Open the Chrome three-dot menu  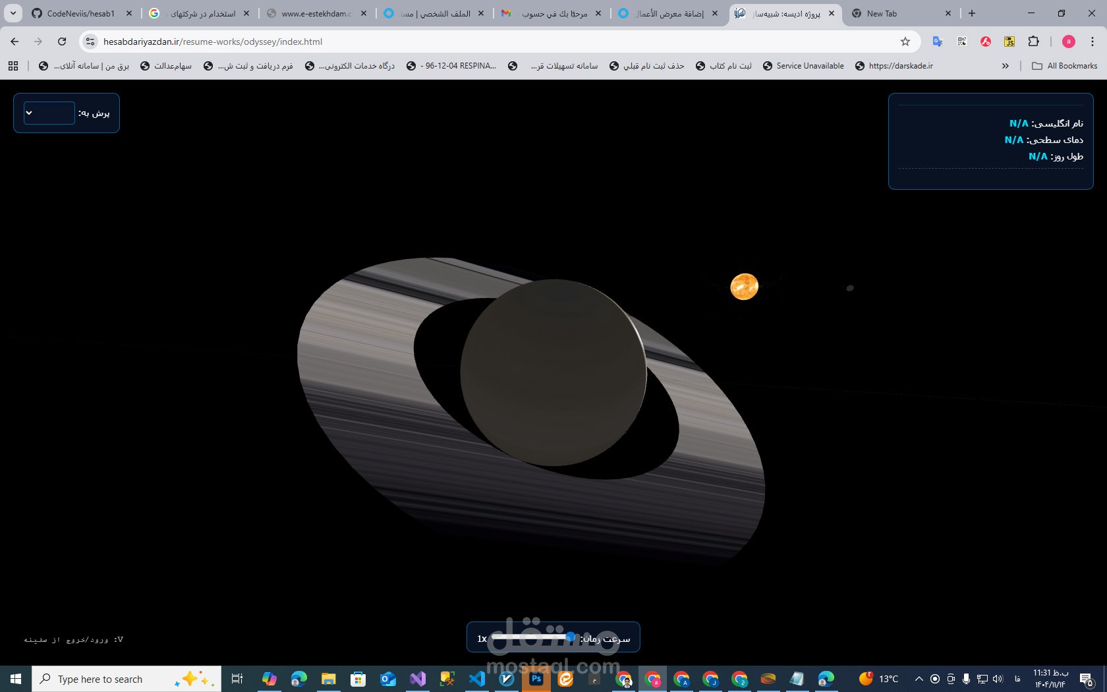coord(1093,42)
